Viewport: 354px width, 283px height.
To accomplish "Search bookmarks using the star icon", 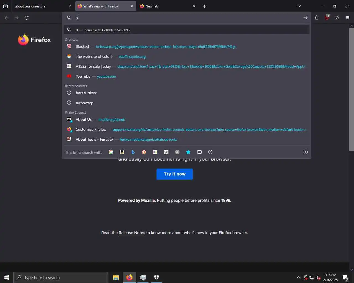I will click(188, 152).
